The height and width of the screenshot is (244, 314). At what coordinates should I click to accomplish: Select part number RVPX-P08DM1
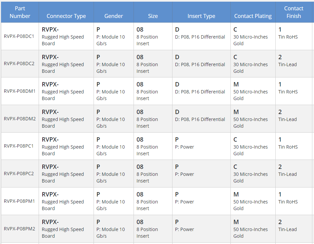(x=19, y=91)
